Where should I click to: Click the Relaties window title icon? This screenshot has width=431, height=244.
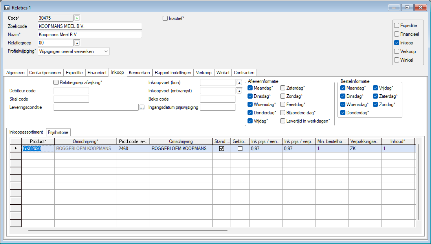tap(7, 8)
